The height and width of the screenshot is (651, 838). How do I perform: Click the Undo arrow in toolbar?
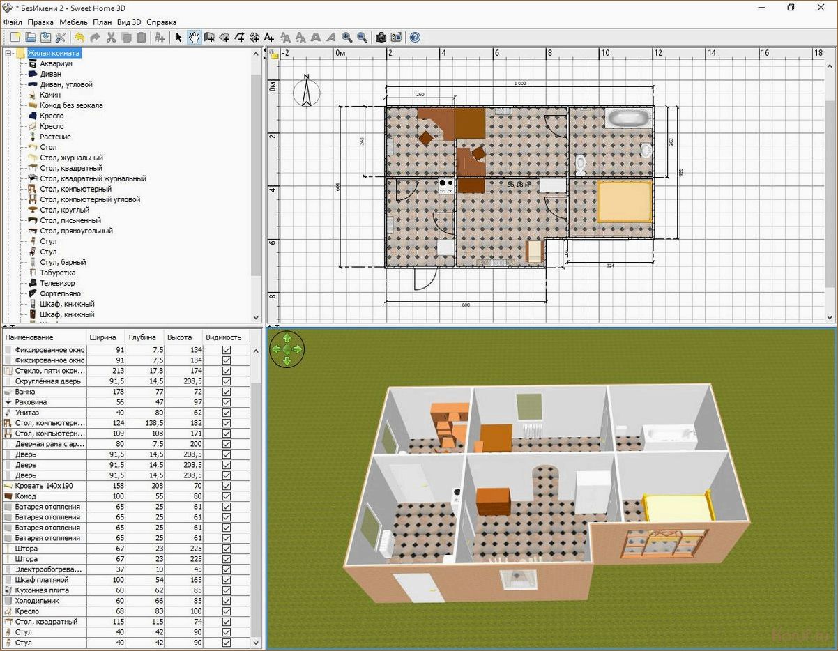[x=79, y=37]
